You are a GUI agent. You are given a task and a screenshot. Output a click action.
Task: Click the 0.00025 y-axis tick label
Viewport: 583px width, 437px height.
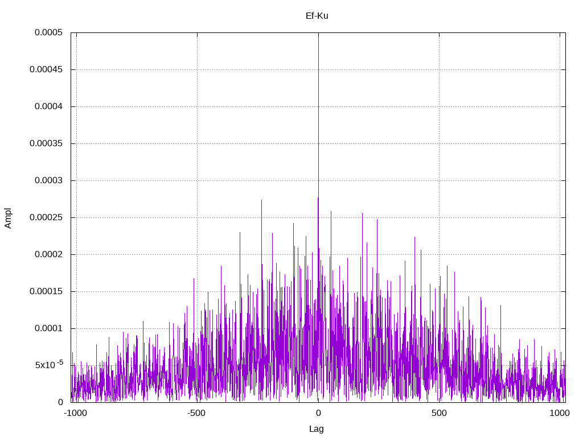pyautogui.click(x=46, y=217)
